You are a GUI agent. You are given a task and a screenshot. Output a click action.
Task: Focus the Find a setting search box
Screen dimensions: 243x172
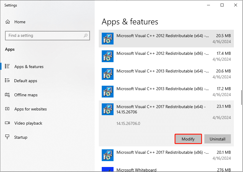coord(47,36)
